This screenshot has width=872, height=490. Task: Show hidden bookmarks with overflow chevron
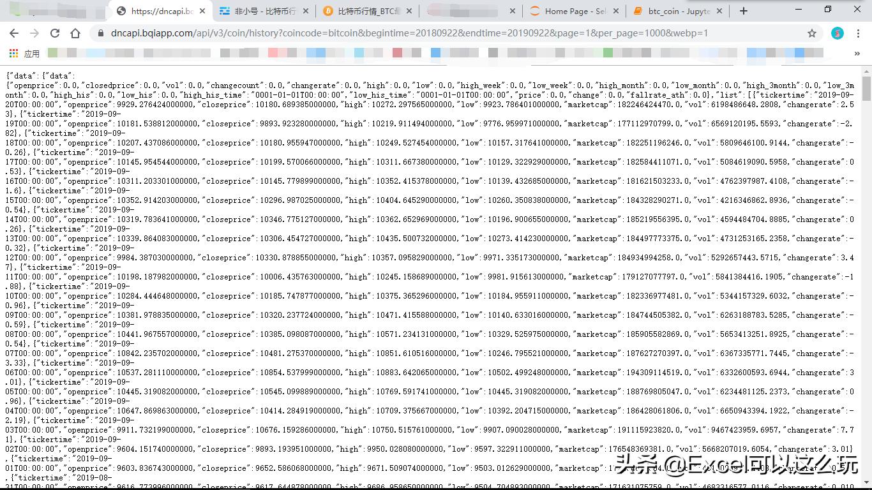[857, 54]
